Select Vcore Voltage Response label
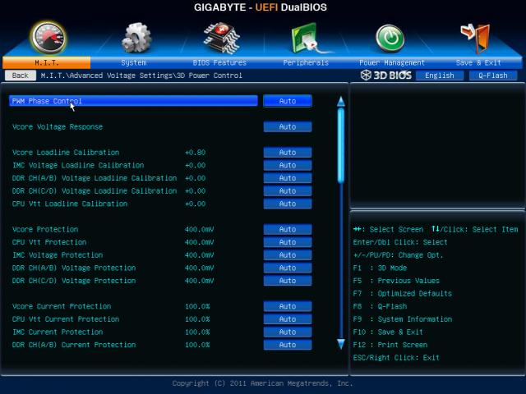 58,126
